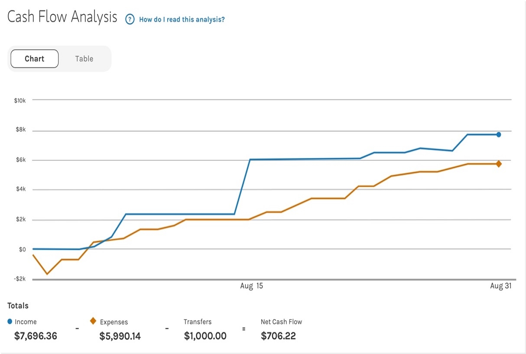Click the question mark help icon
This screenshot has height=354, width=526.
point(130,19)
